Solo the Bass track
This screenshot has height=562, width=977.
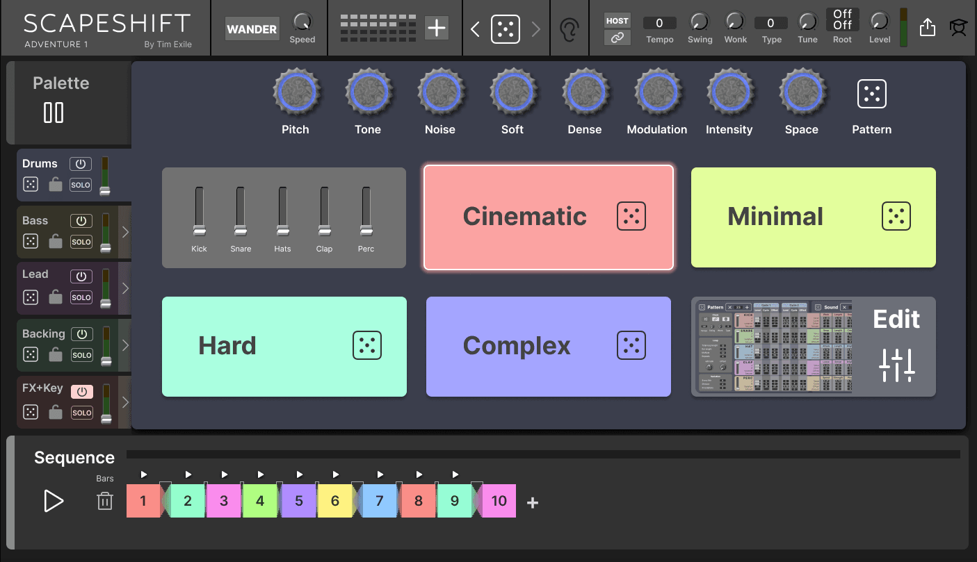[81, 242]
